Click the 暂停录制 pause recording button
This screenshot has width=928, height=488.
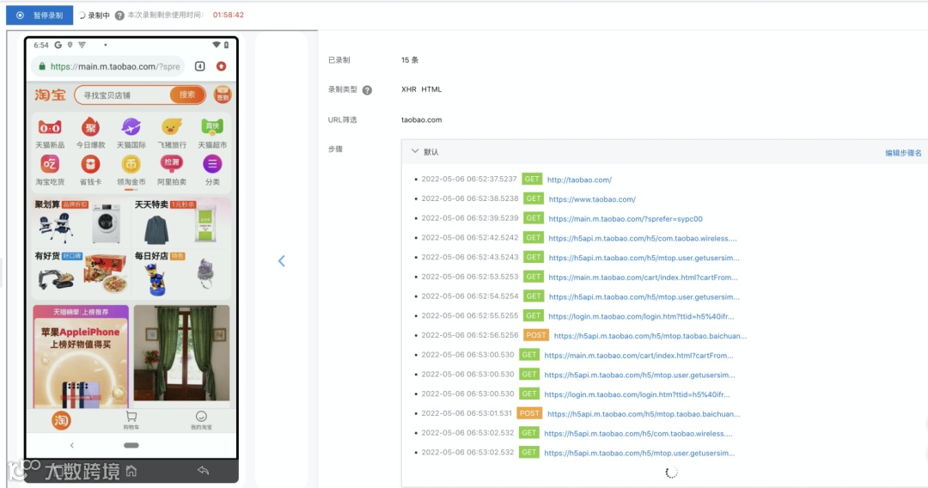pyautogui.click(x=40, y=15)
